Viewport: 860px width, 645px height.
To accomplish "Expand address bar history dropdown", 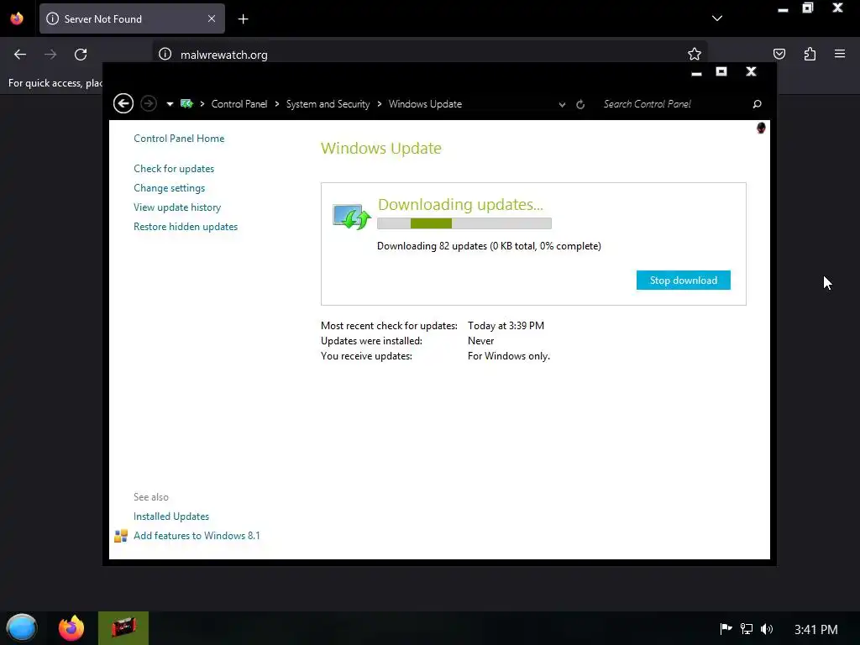I will click(x=562, y=104).
